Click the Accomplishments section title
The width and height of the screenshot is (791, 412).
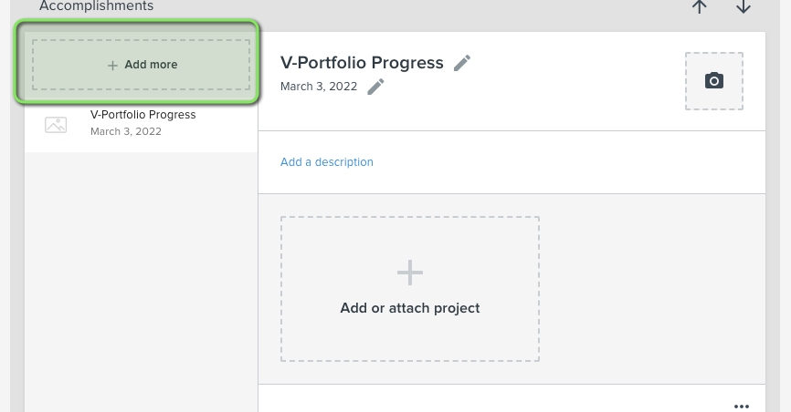96,6
